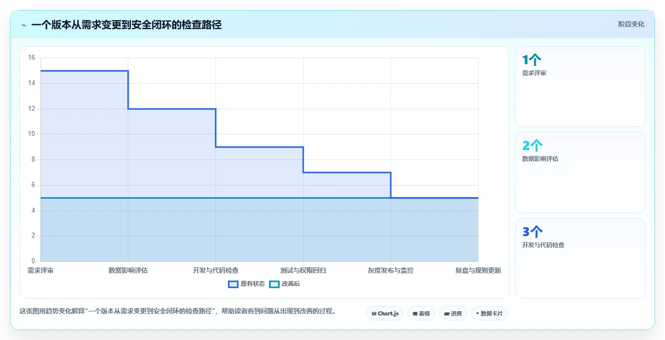Click the 测试与权限回归 x-axis label
The image size is (665, 340).
[x=303, y=270]
